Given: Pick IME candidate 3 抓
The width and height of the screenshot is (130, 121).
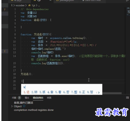Looking at the screenshot, I should tap(42, 92).
